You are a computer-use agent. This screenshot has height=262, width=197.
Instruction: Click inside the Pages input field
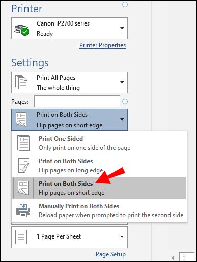coord(77,101)
